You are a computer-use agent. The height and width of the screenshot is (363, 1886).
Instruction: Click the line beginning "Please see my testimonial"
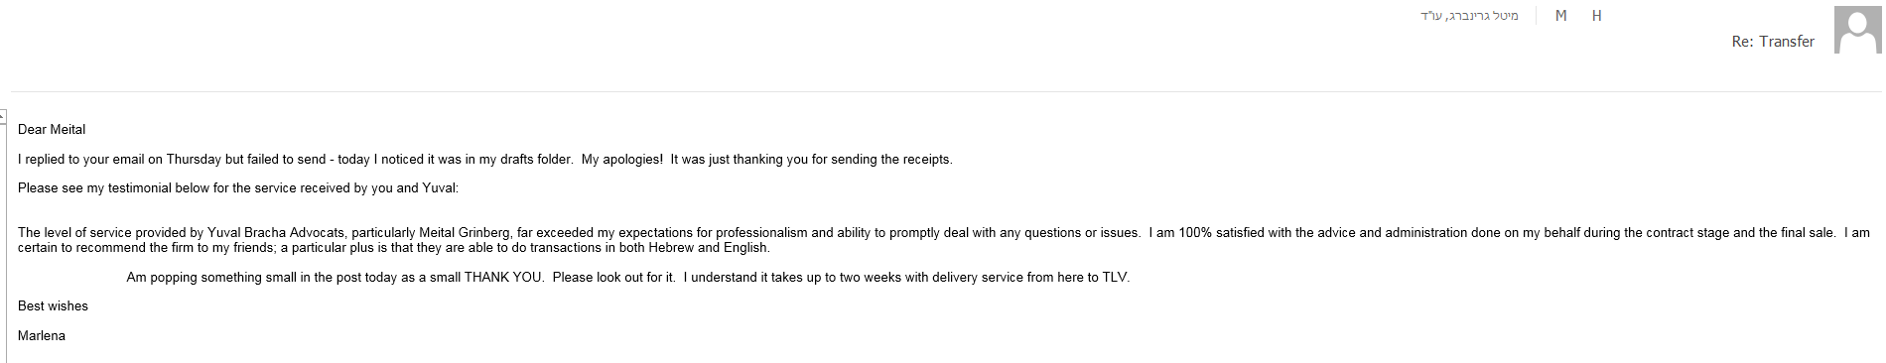[238, 188]
